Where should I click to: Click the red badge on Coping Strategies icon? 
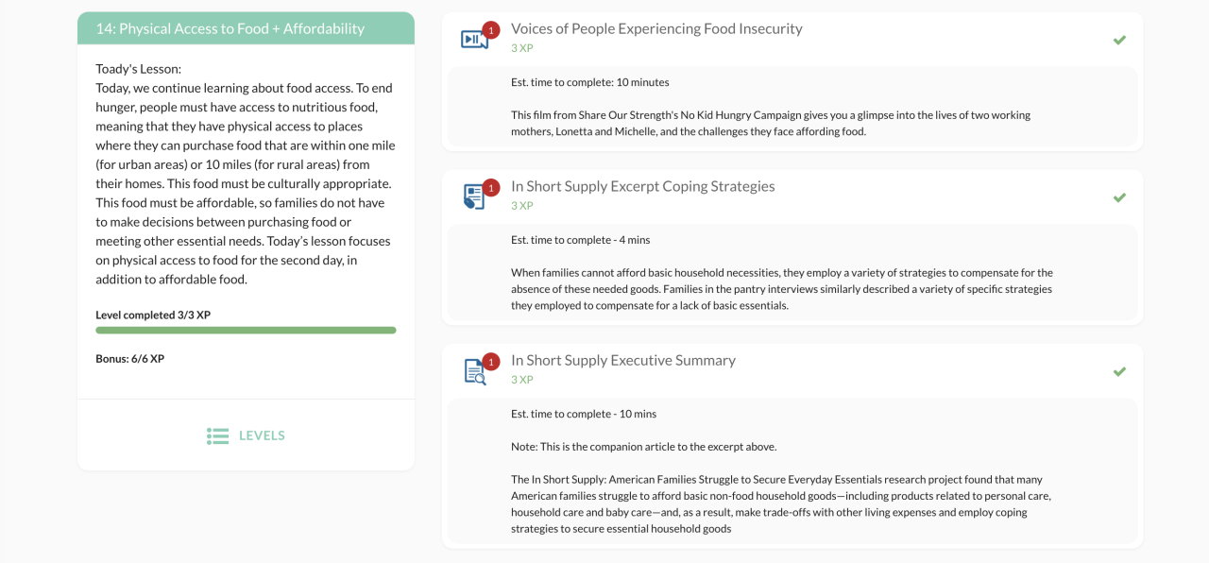490,187
